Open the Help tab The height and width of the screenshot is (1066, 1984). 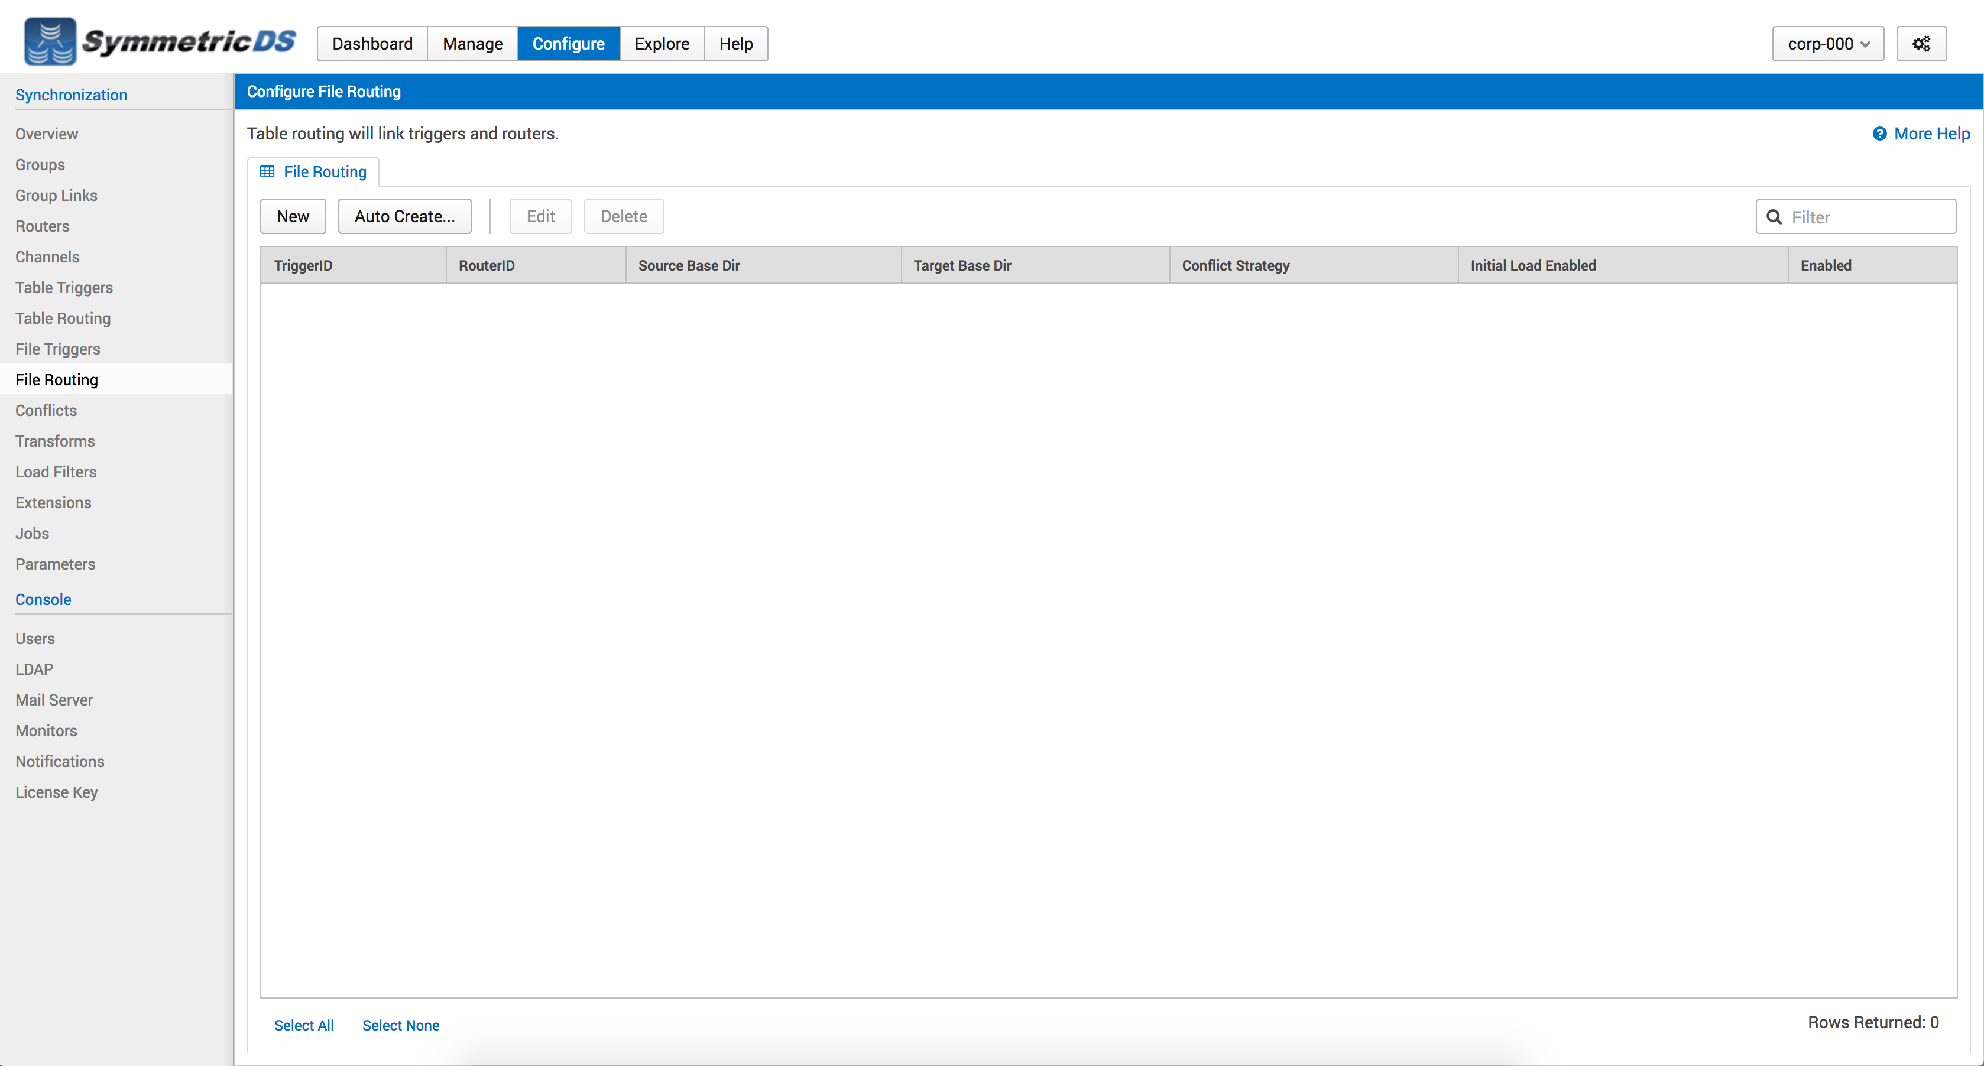pos(735,44)
